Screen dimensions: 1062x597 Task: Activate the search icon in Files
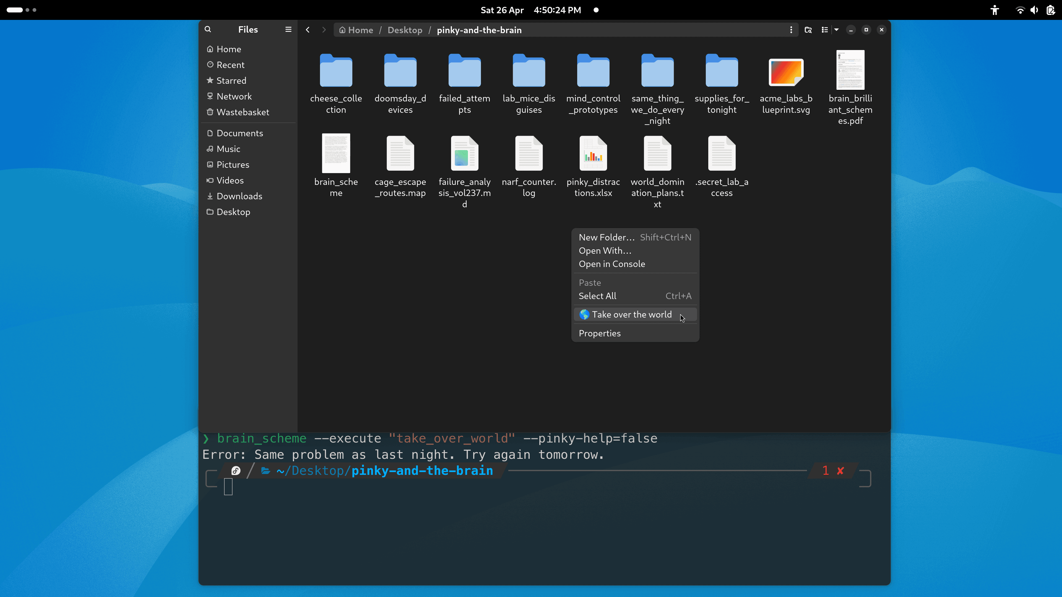click(x=208, y=29)
